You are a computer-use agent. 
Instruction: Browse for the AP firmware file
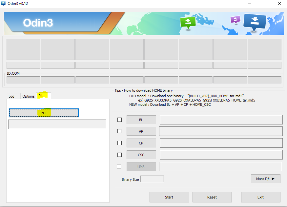coord(141,131)
